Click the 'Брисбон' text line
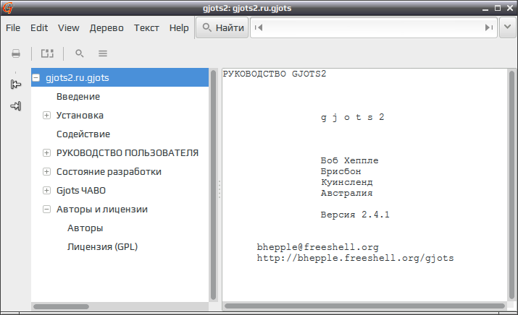 pos(341,171)
